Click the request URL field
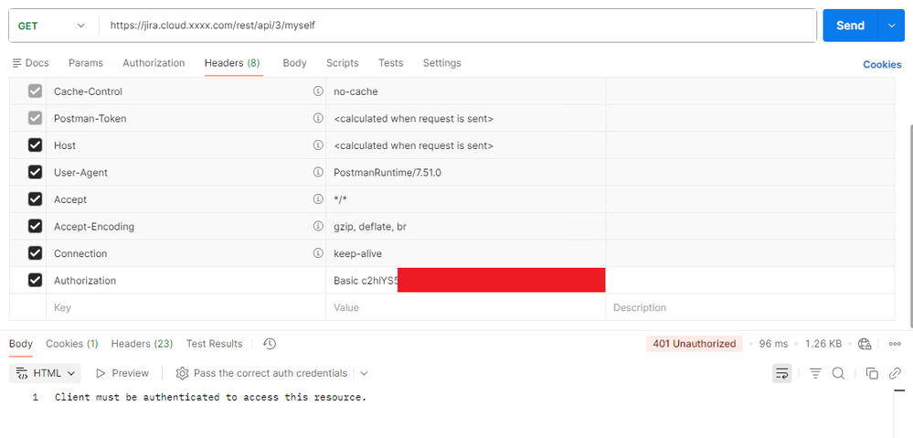This screenshot has width=913, height=438. point(457,26)
